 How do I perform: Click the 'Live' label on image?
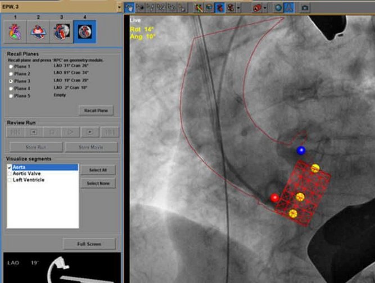point(135,20)
